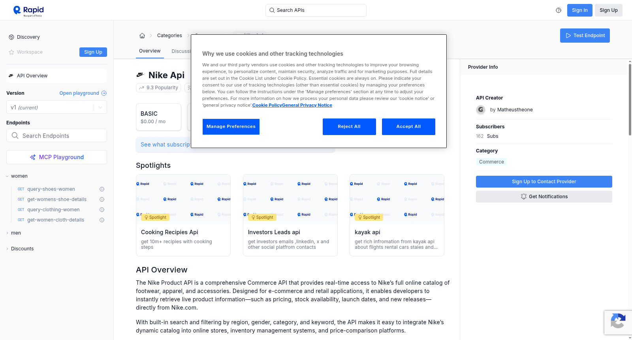Open Categories in the breadcrumb

coord(169,36)
